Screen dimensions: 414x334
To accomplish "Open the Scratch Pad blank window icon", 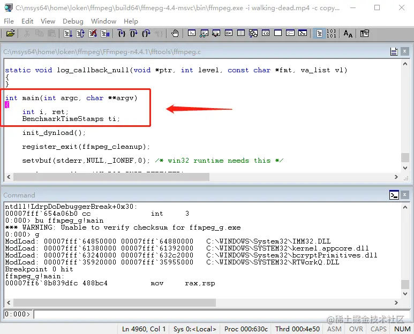I will click(278, 33).
